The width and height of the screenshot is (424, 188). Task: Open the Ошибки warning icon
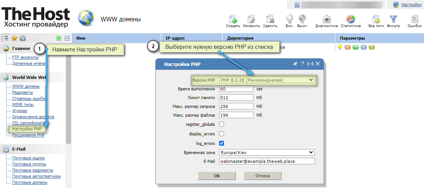point(414,19)
